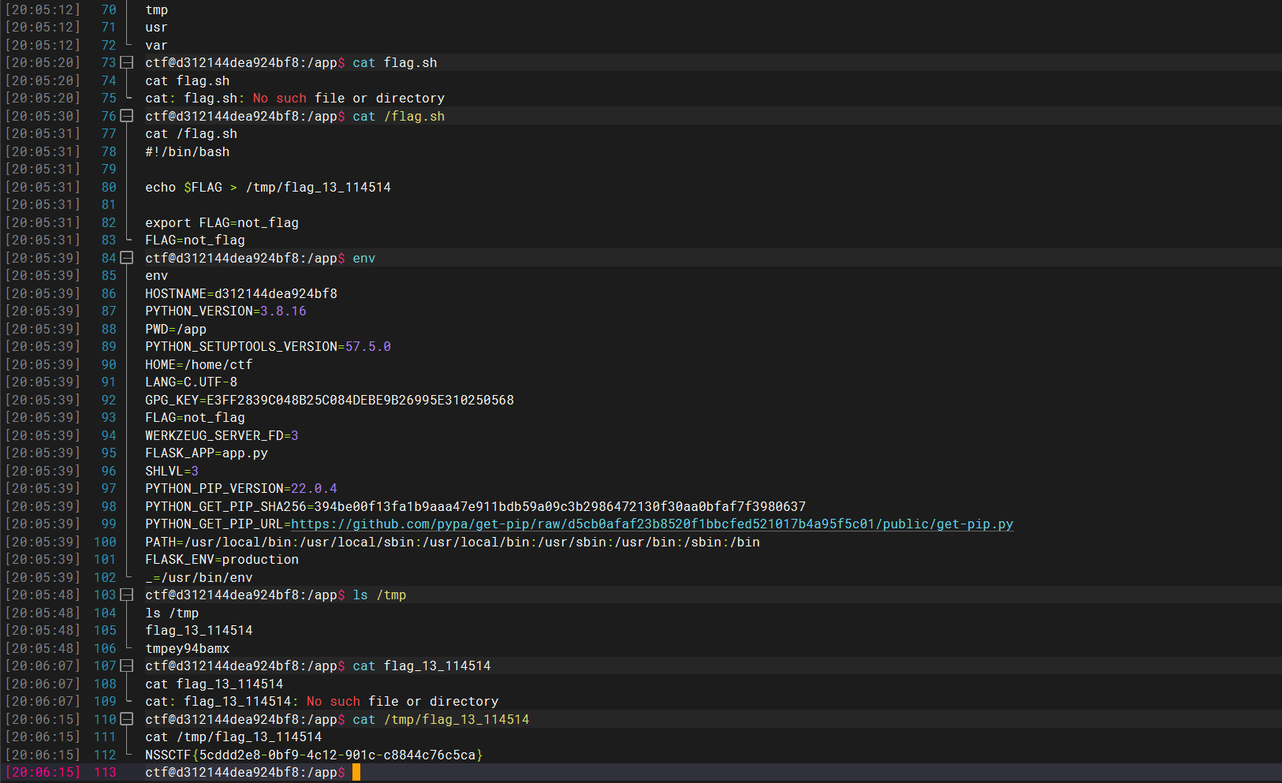
Task: Collapse the fold at line 107
Action: point(126,666)
